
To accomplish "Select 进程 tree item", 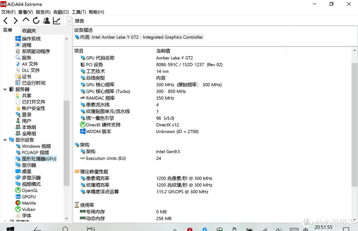I will [x=23, y=45].
